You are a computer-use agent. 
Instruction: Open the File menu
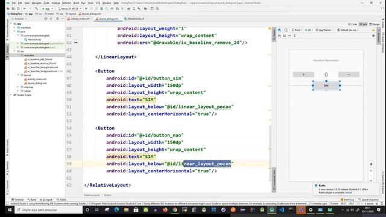(x=13, y=3)
